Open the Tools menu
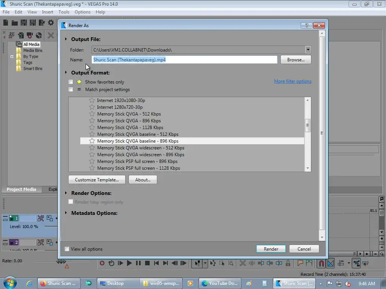The width and height of the screenshot is (386, 289). (x=64, y=12)
